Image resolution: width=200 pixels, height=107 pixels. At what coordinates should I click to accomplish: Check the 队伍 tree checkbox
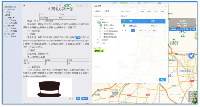(100, 43)
